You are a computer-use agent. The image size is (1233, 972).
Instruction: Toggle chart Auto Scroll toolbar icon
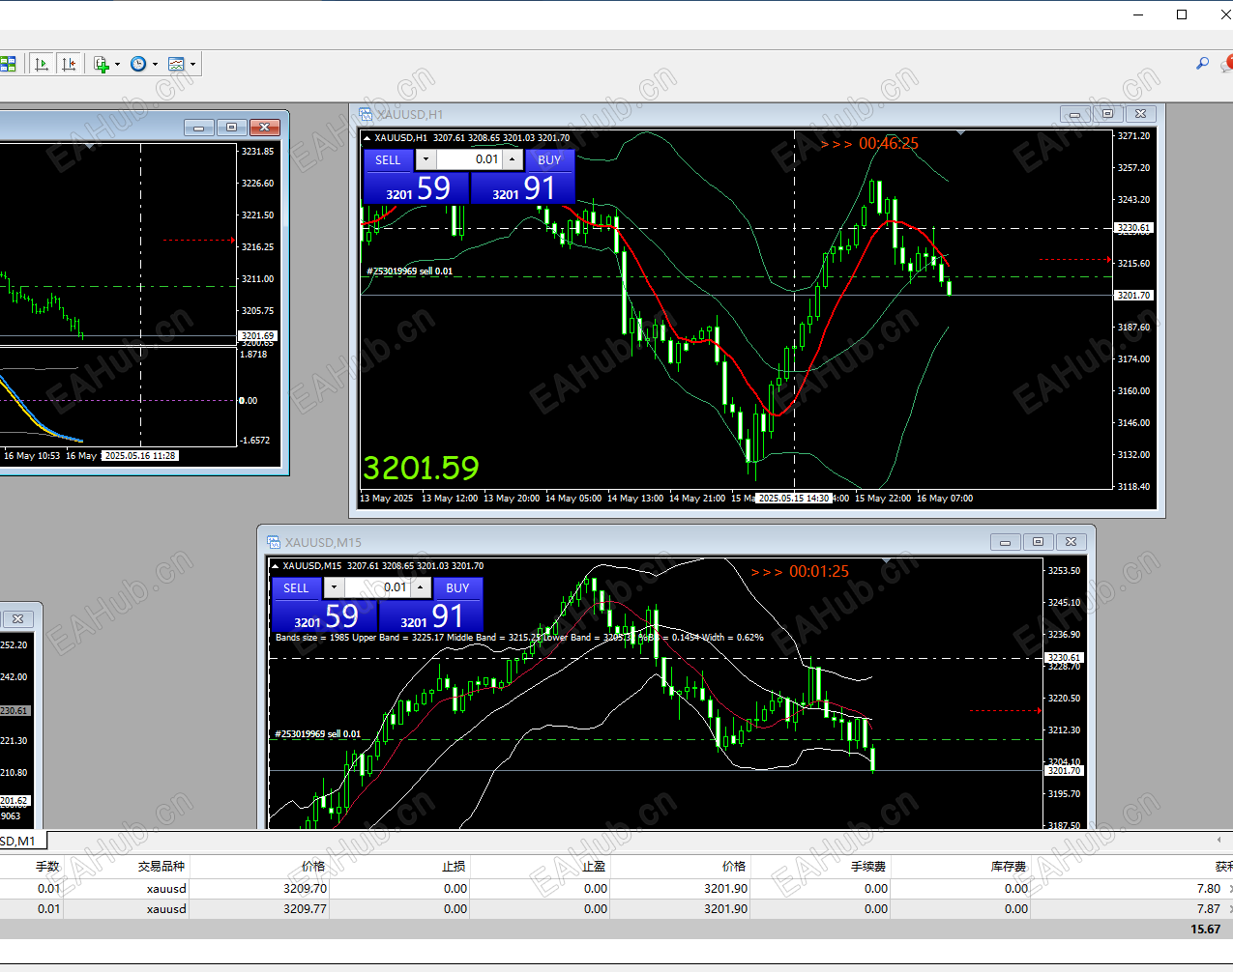click(41, 64)
